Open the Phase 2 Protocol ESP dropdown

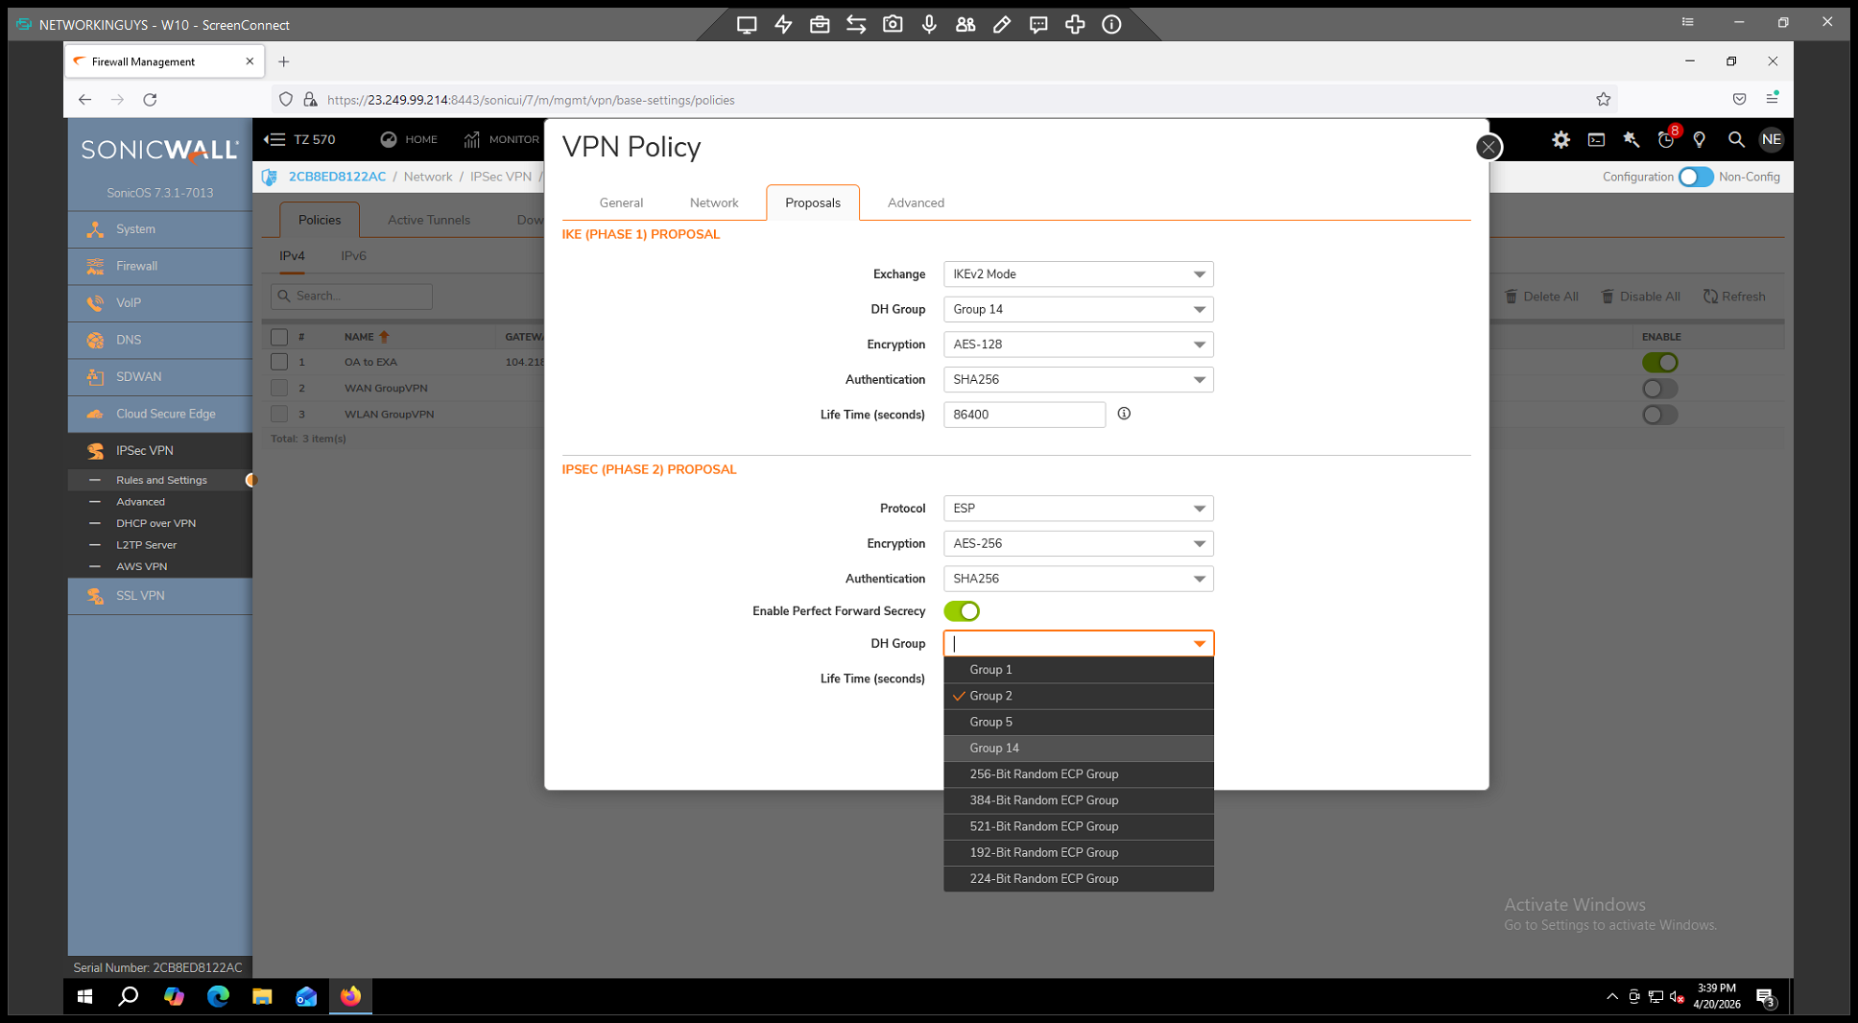click(1078, 509)
